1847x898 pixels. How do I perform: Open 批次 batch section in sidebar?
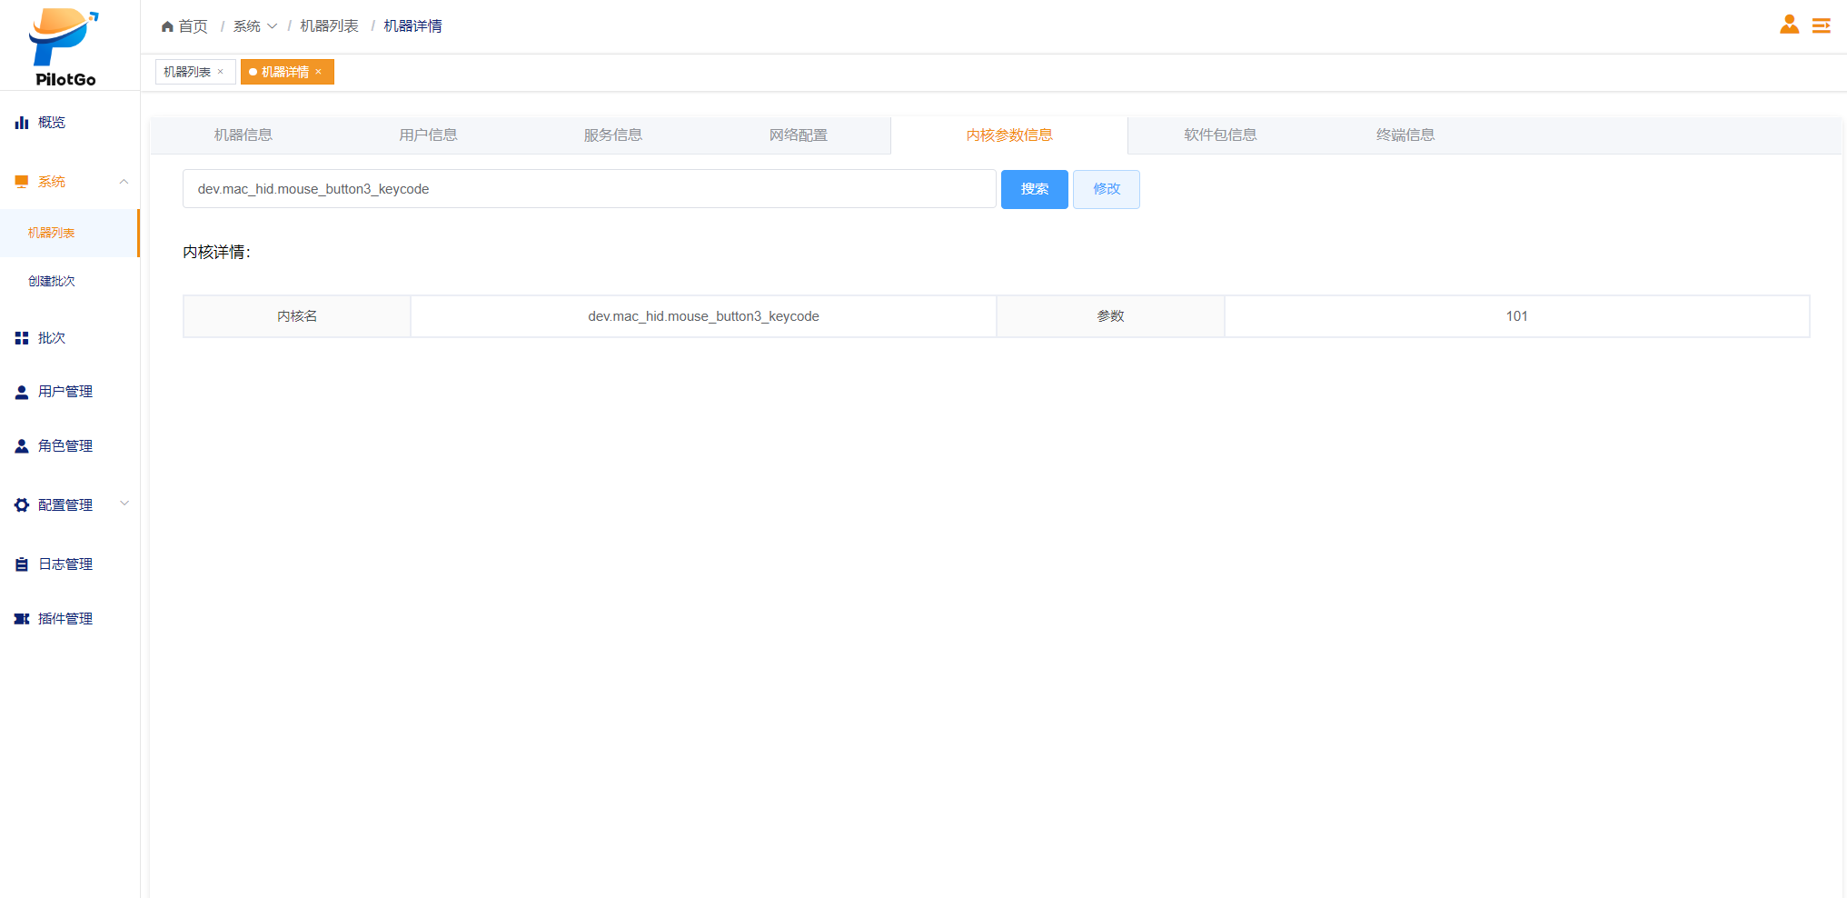pos(52,338)
